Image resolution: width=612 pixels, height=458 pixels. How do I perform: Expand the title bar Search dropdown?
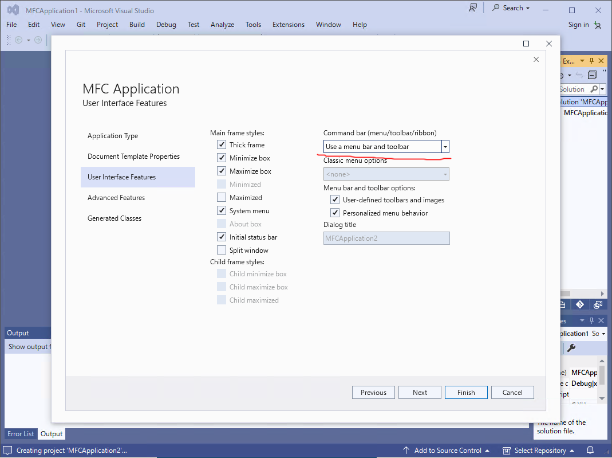click(x=528, y=8)
